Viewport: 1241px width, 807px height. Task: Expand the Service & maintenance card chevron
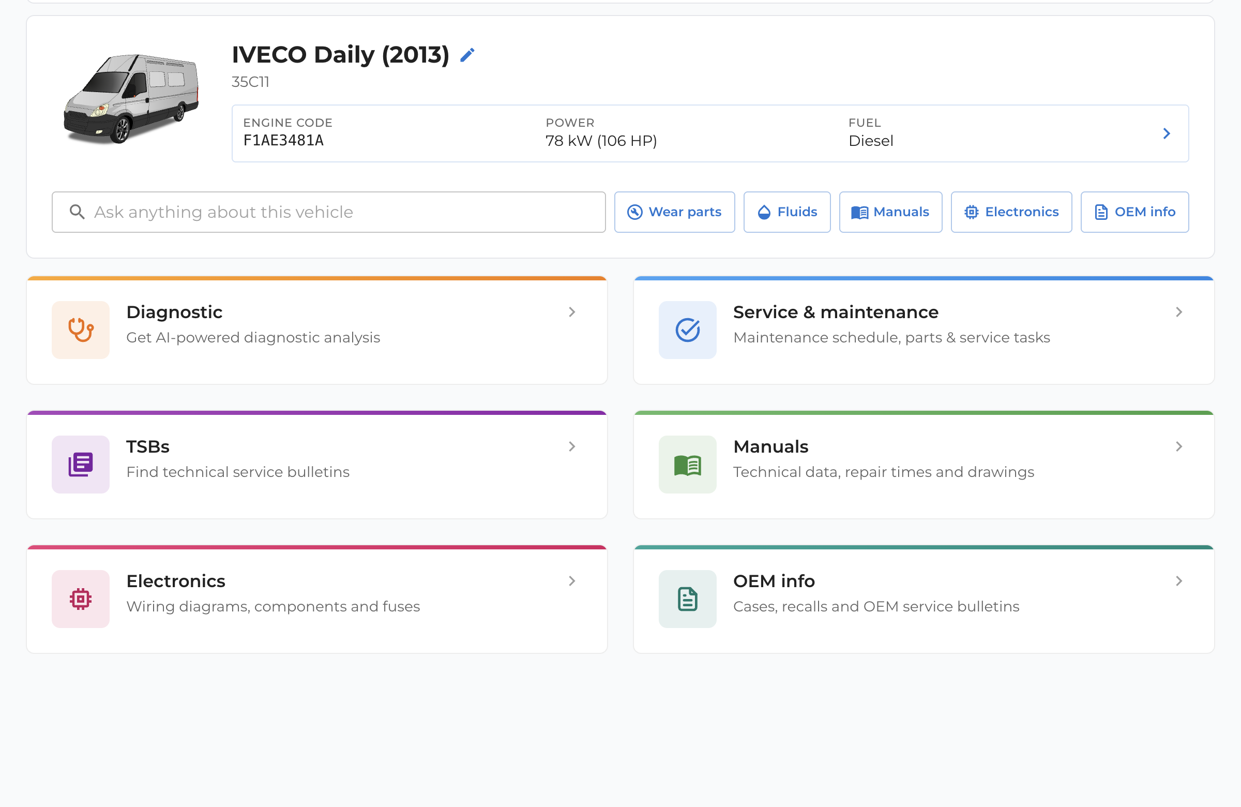(x=1179, y=312)
